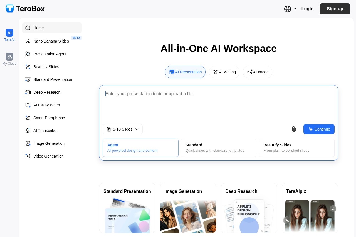Select the AI Presentation tab
Viewport: 356px width, 237px height.
coord(185,72)
